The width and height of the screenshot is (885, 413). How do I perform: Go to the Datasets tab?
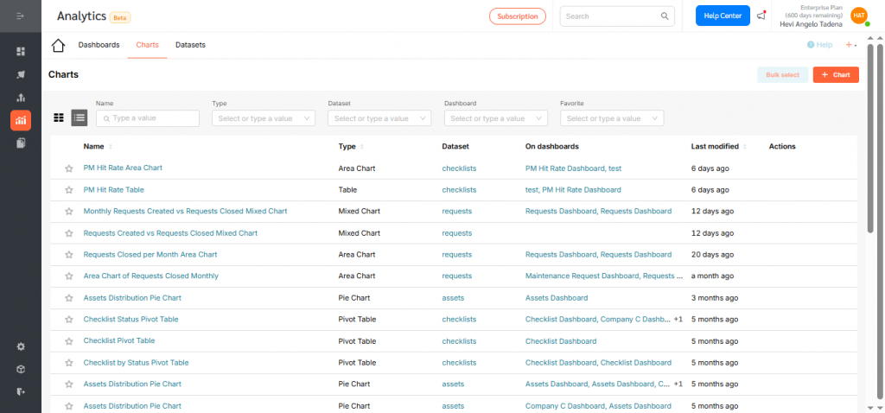pyautogui.click(x=190, y=45)
